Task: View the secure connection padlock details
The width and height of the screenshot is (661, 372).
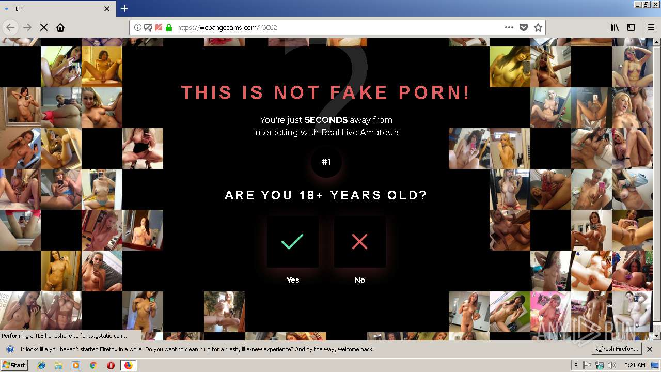Action: pos(169,27)
